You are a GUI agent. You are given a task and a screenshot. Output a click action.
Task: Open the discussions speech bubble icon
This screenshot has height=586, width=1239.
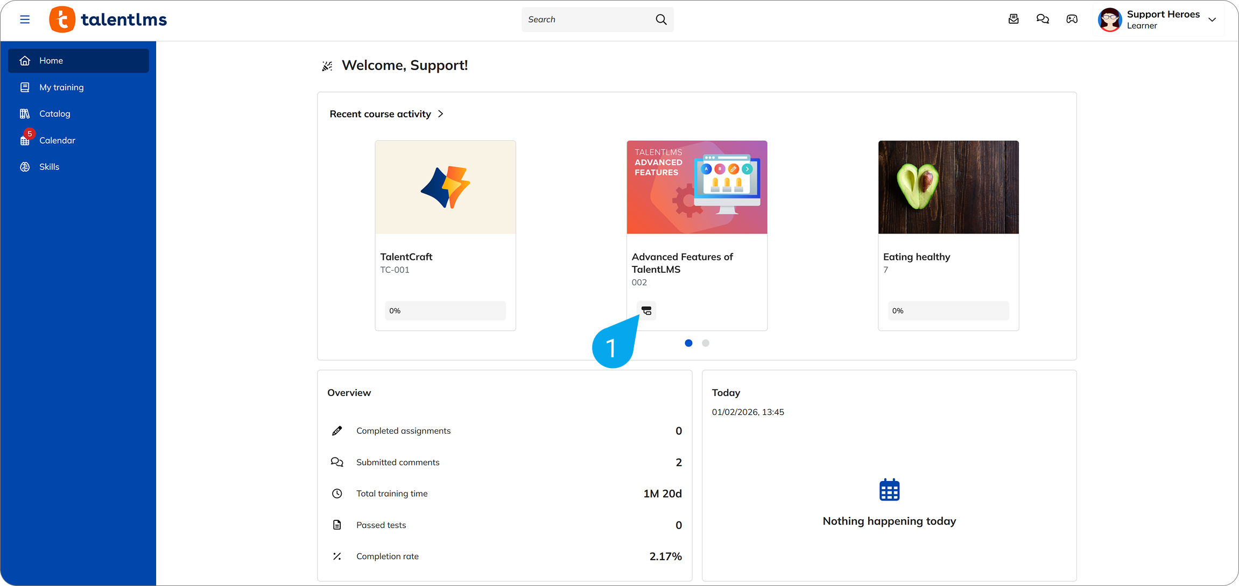[x=1043, y=19]
